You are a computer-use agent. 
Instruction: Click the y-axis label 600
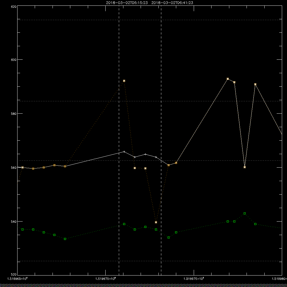point(14,60)
